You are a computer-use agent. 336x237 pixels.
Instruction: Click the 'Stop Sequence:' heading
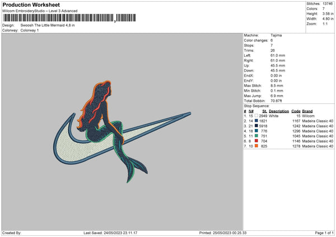click(x=256, y=106)
